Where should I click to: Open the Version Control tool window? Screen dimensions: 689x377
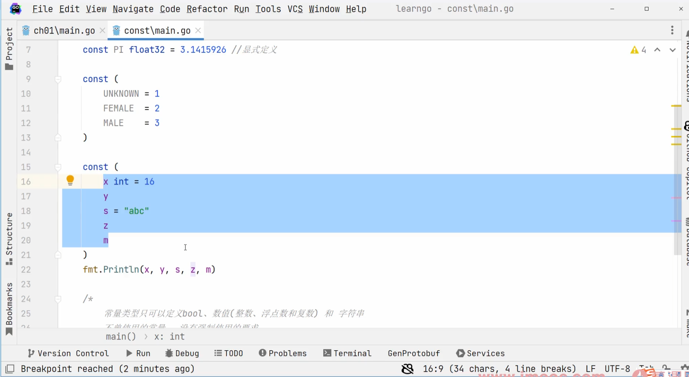pos(68,353)
